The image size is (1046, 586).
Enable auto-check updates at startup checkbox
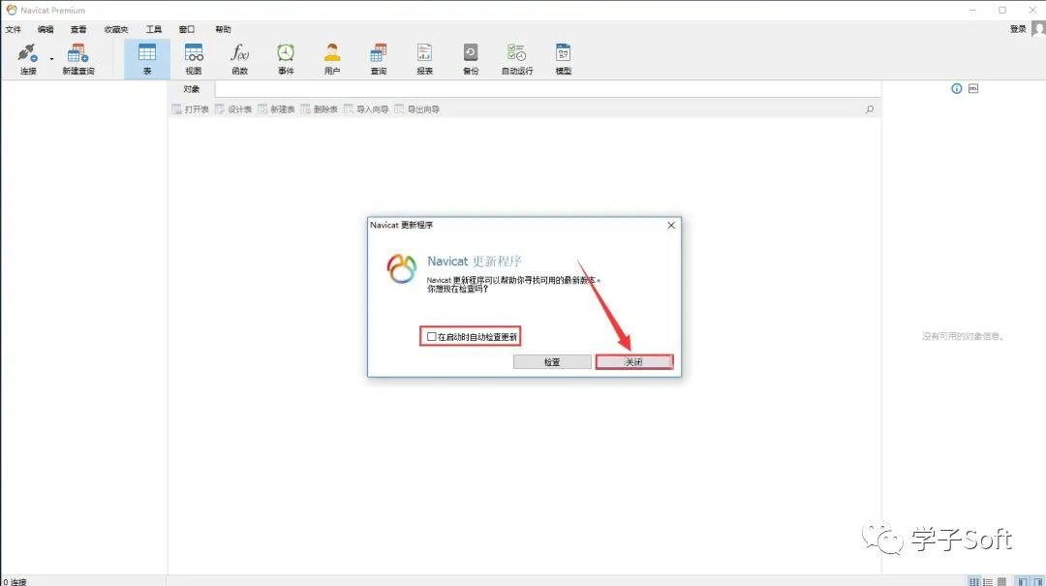432,337
